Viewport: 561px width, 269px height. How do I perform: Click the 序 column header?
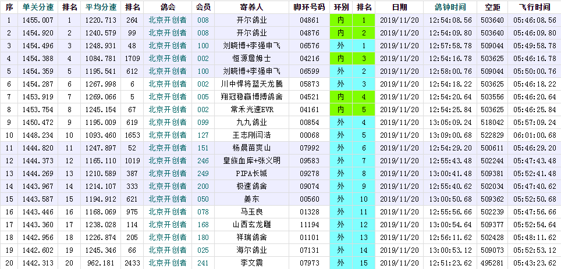pyautogui.click(x=9, y=7)
